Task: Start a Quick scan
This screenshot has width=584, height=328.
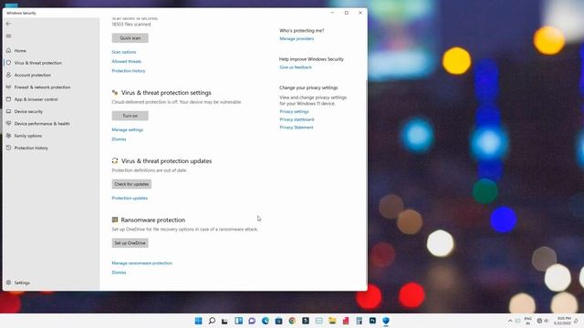Action: pos(130,38)
